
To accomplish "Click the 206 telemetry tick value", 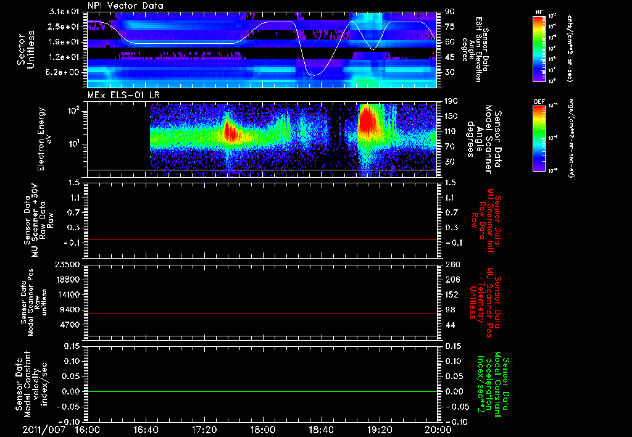I will click(451, 280).
